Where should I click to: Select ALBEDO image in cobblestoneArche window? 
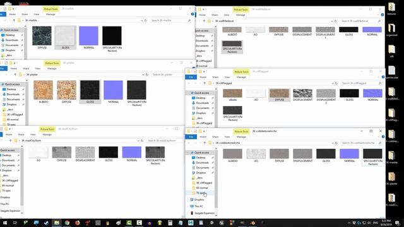(232, 155)
